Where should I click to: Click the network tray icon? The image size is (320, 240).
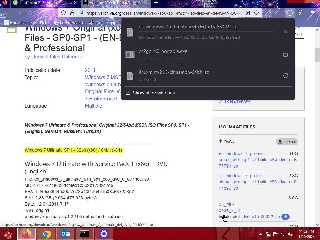point(283,234)
